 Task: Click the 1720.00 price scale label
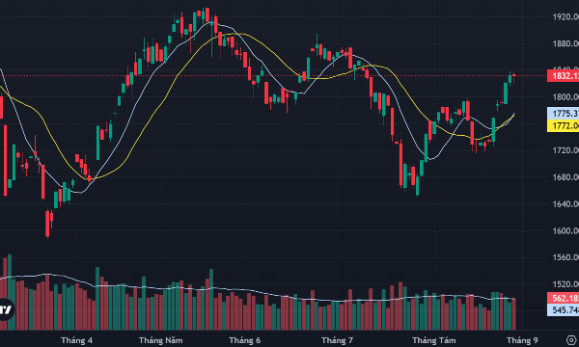click(565, 150)
